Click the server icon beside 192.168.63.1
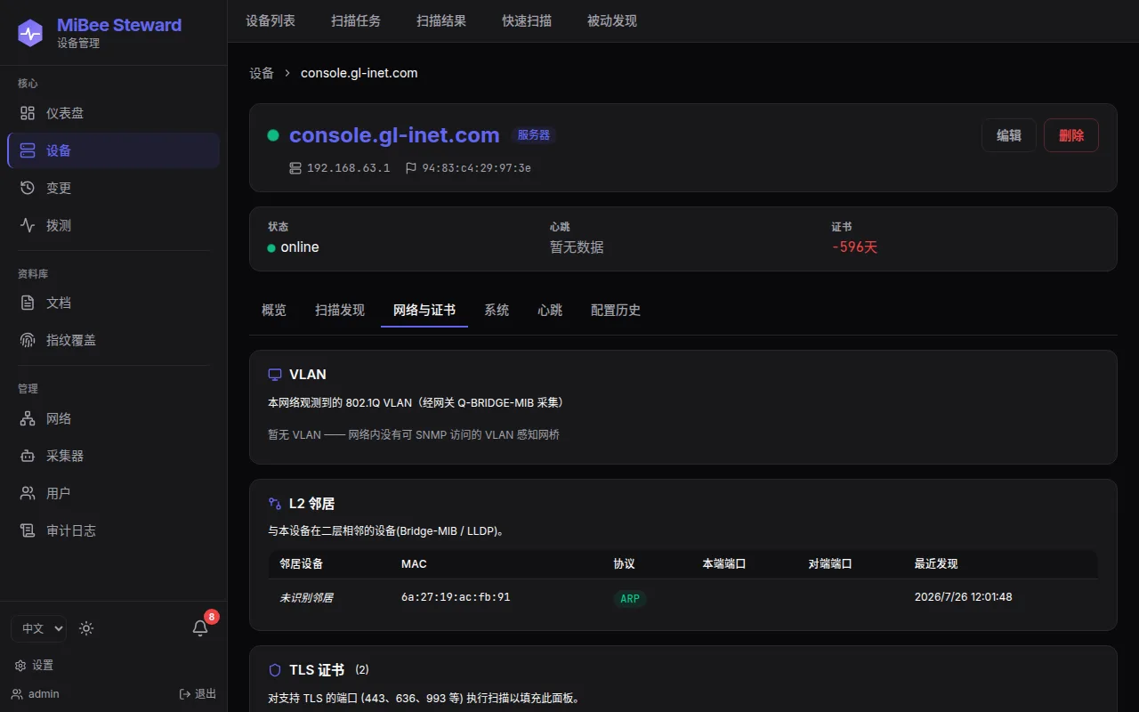1139x712 pixels. 295,167
